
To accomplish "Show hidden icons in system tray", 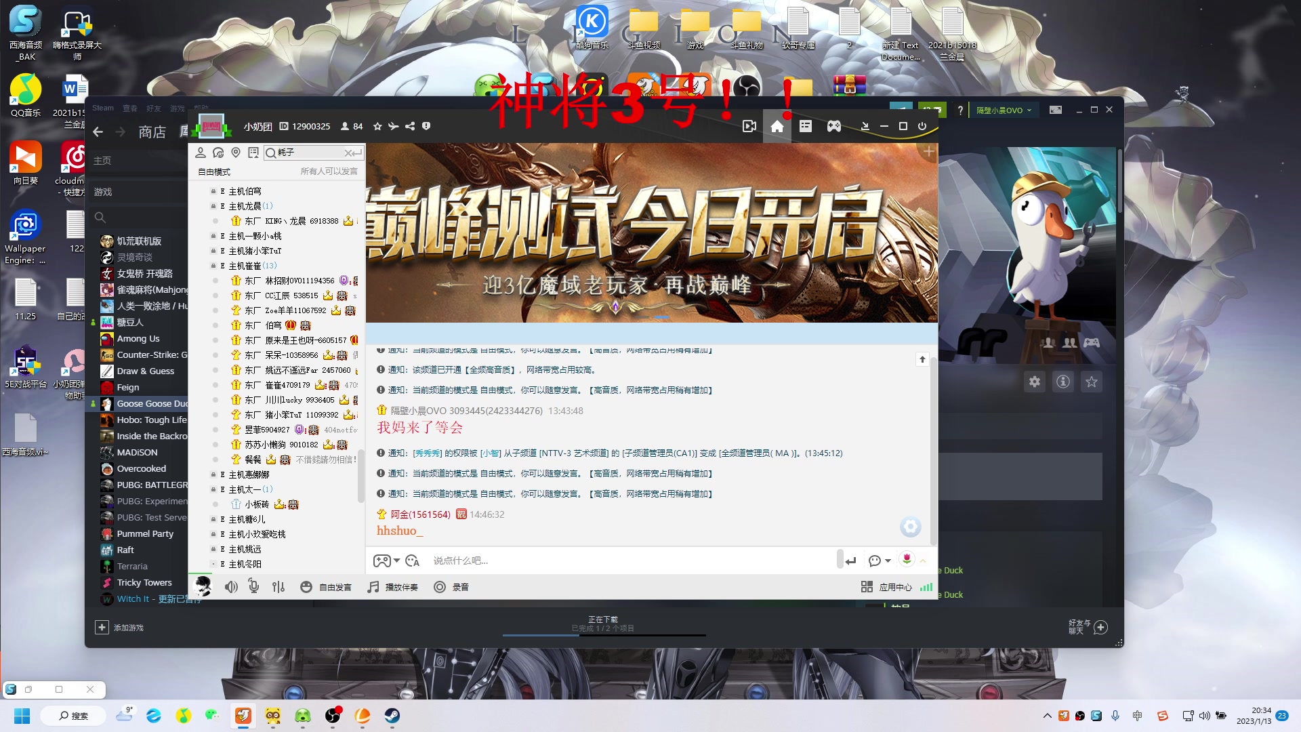I will tap(1047, 716).
